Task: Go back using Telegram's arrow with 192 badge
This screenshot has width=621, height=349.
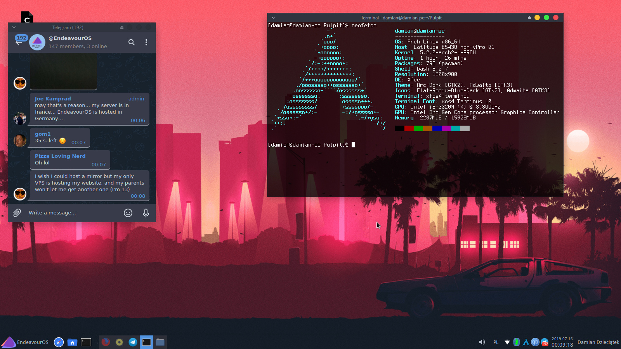Action: click(19, 42)
